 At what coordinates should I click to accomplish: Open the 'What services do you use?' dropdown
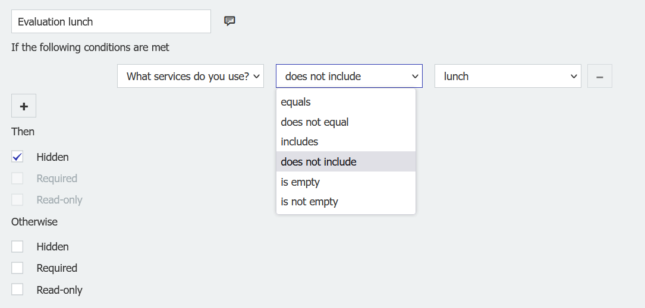(x=190, y=77)
